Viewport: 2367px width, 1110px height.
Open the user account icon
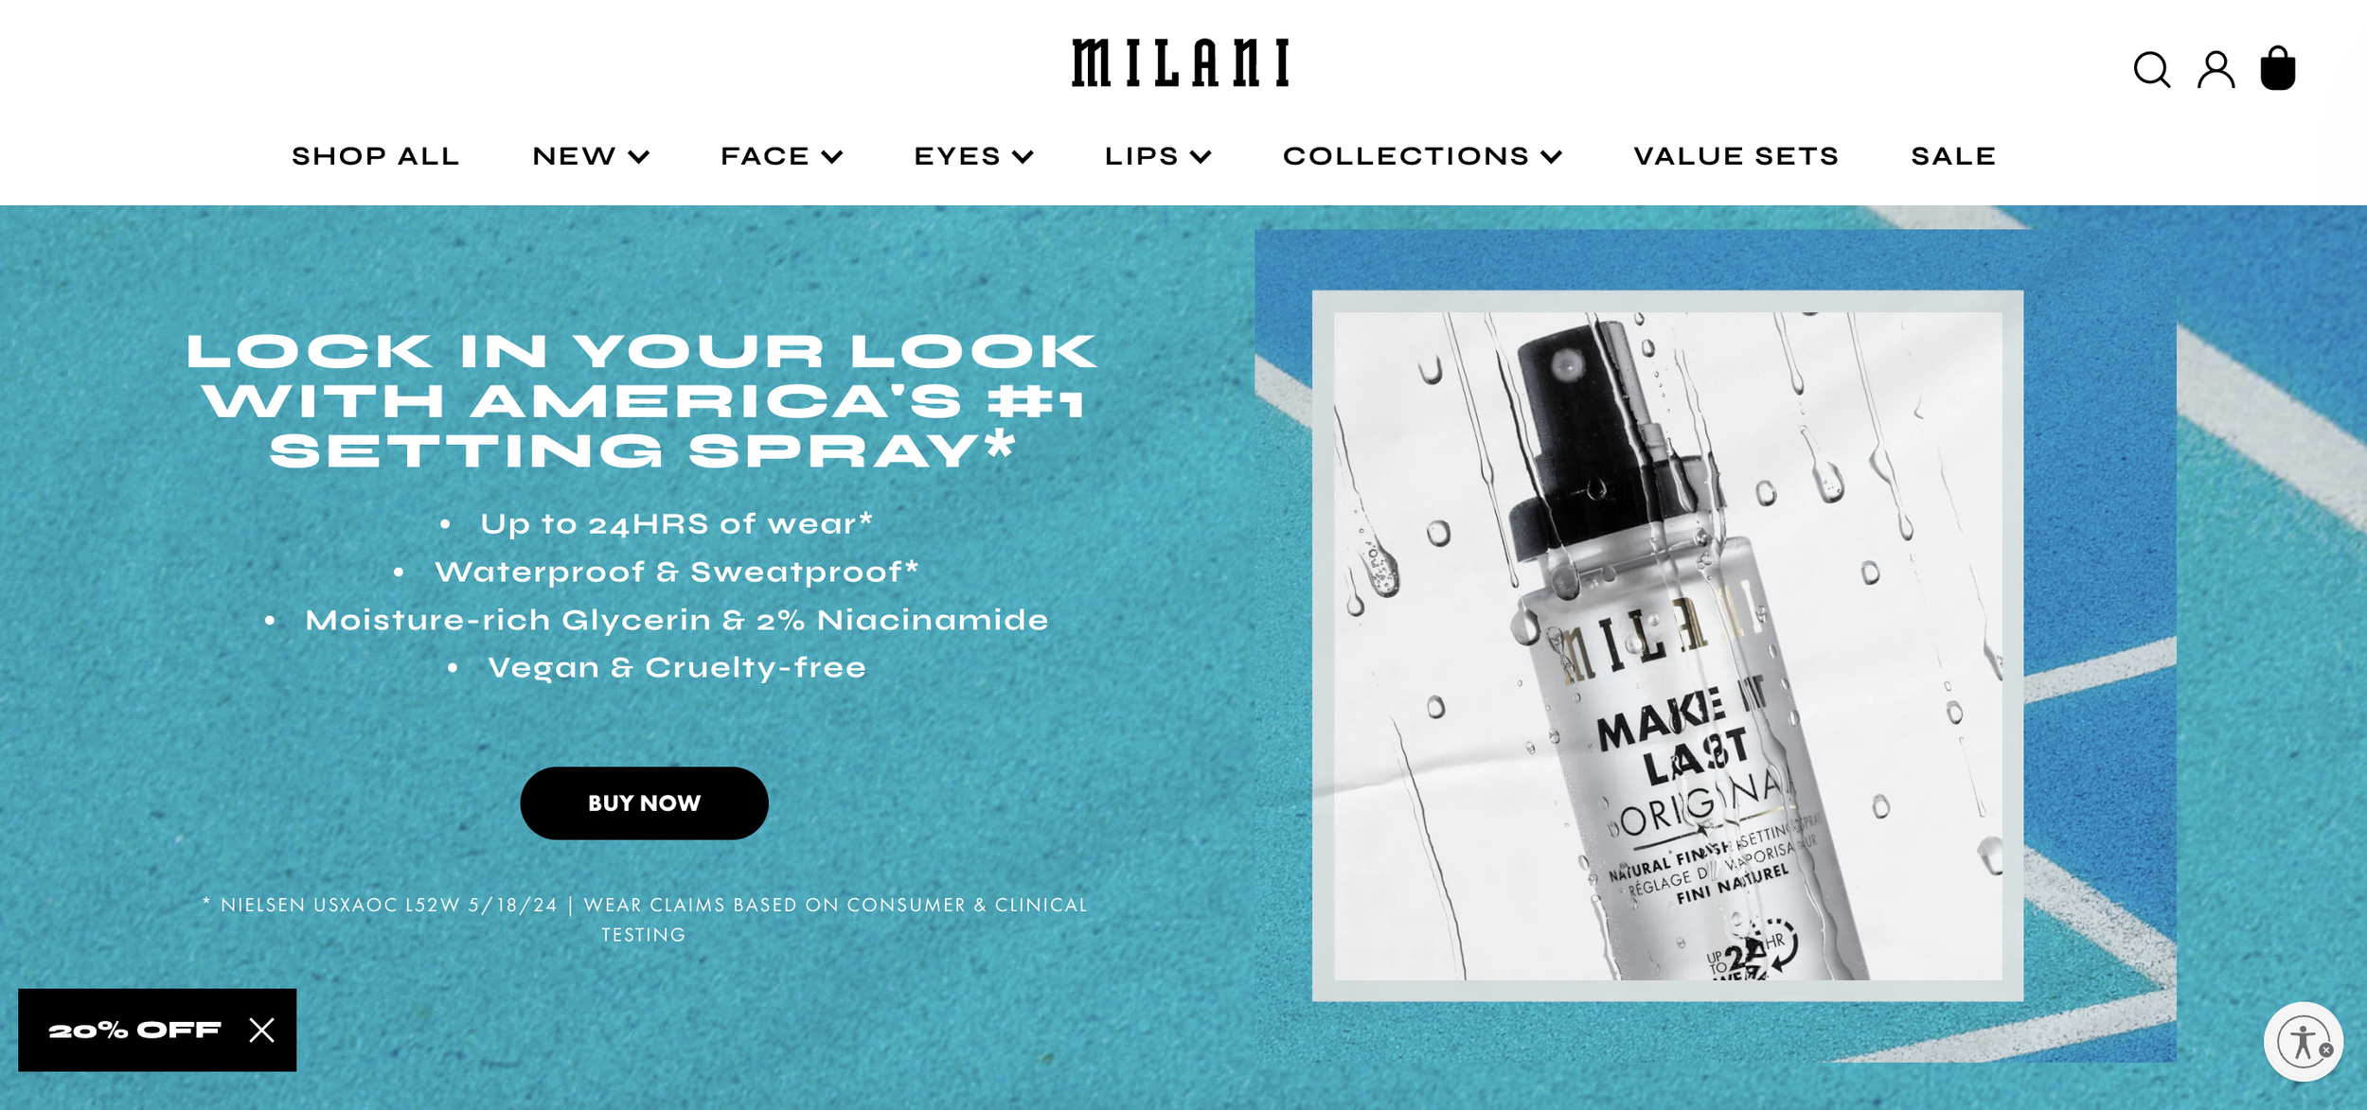2216,70
